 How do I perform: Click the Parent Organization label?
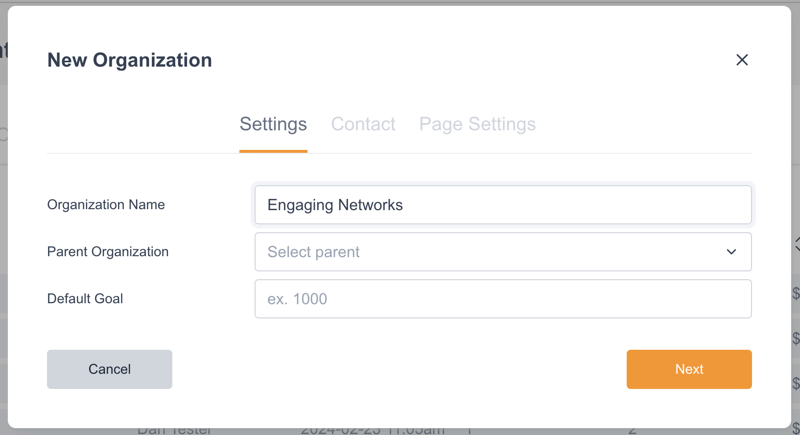(x=108, y=252)
